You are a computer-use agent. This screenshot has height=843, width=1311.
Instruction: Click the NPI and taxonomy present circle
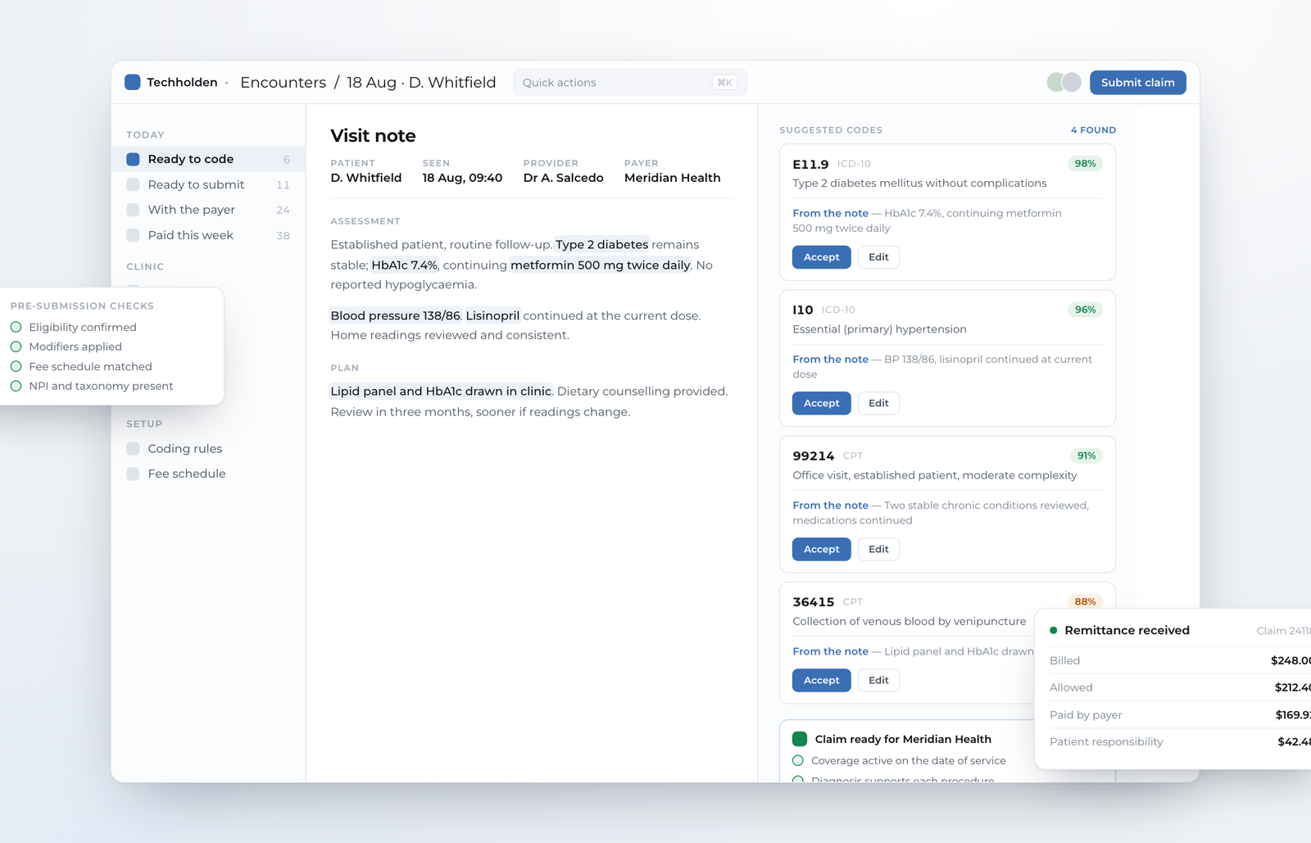(16, 386)
